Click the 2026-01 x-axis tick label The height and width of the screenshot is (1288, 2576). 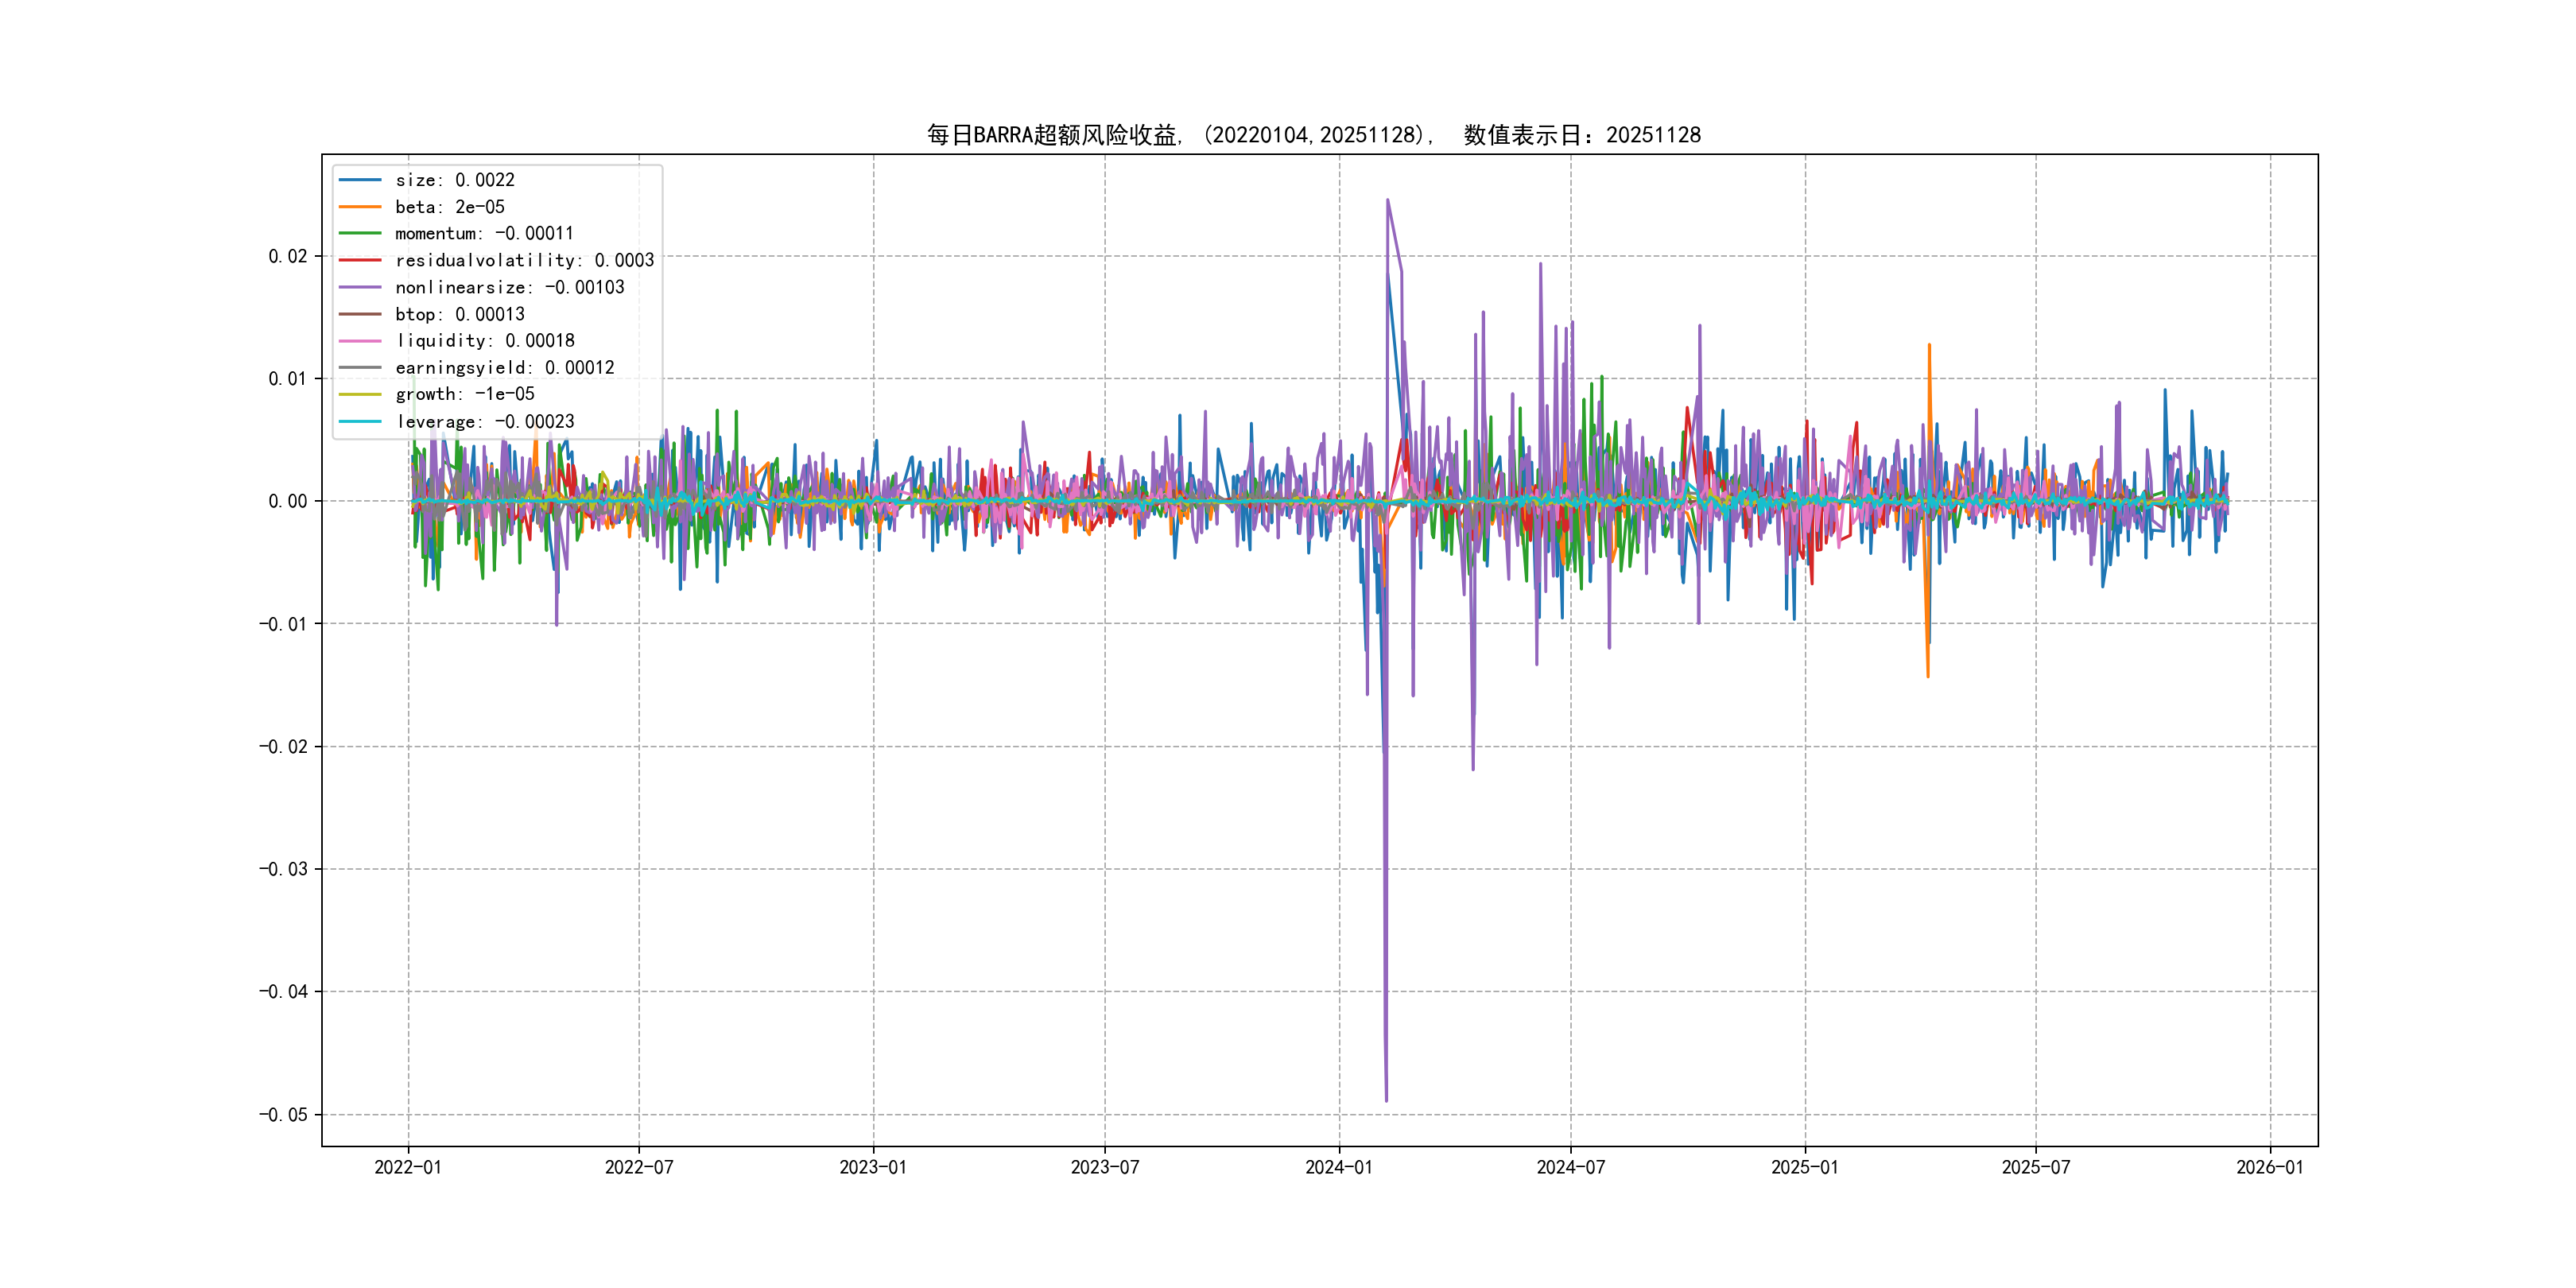tap(2269, 1167)
